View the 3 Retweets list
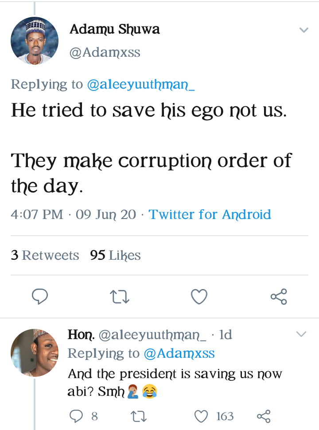319x430 pixels. [45, 255]
